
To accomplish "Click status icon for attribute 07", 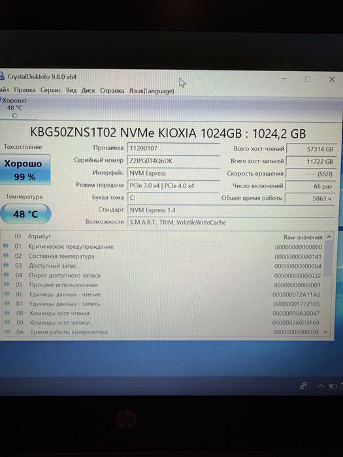I will [7, 304].
